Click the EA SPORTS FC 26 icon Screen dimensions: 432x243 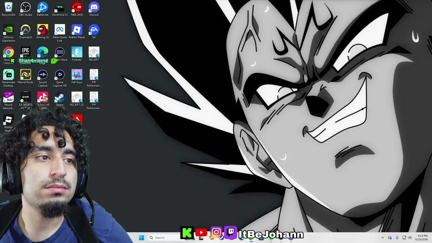[26, 101]
